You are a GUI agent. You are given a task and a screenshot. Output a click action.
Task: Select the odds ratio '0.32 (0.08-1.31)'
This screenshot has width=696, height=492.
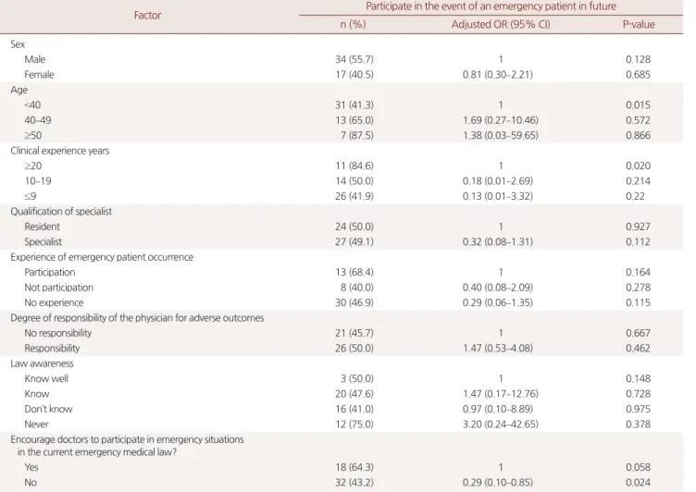pos(498,241)
